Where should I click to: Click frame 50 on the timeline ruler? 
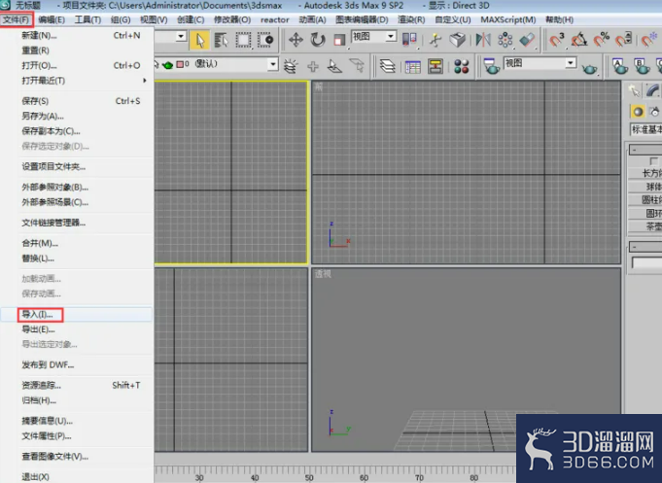(x=309, y=477)
